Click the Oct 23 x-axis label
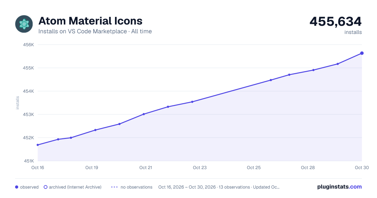The image size is (377, 198). click(x=200, y=168)
